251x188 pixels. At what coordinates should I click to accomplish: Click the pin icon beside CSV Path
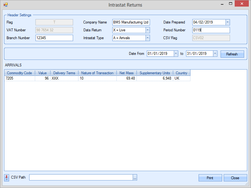click(x=7, y=178)
